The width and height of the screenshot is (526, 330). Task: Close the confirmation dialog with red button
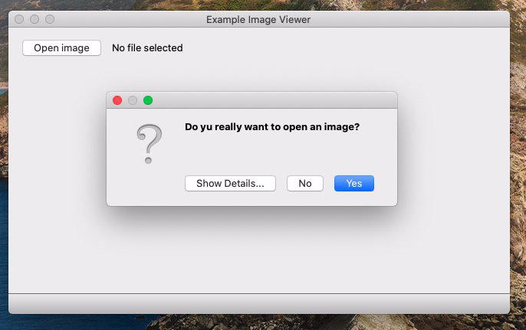tap(117, 100)
